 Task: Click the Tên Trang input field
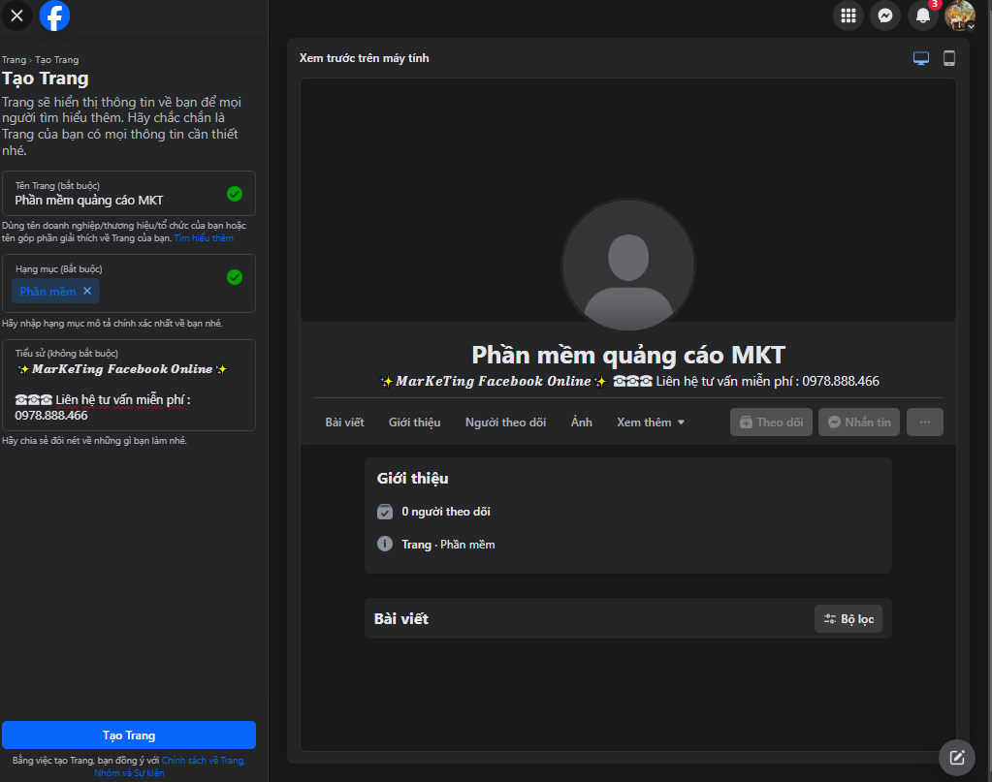click(x=116, y=200)
